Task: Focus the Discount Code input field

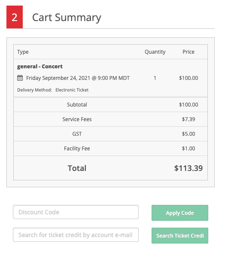Action: [x=76, y=212]
